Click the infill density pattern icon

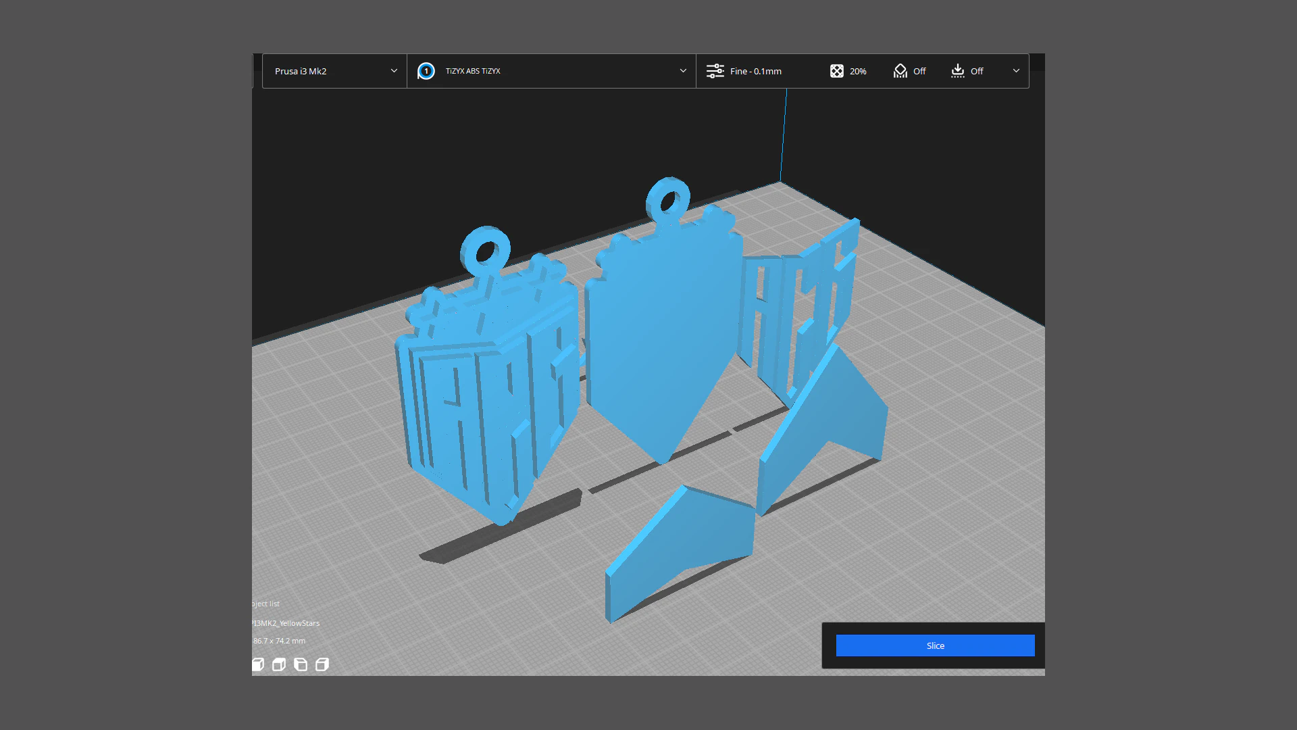coord(836,71)
